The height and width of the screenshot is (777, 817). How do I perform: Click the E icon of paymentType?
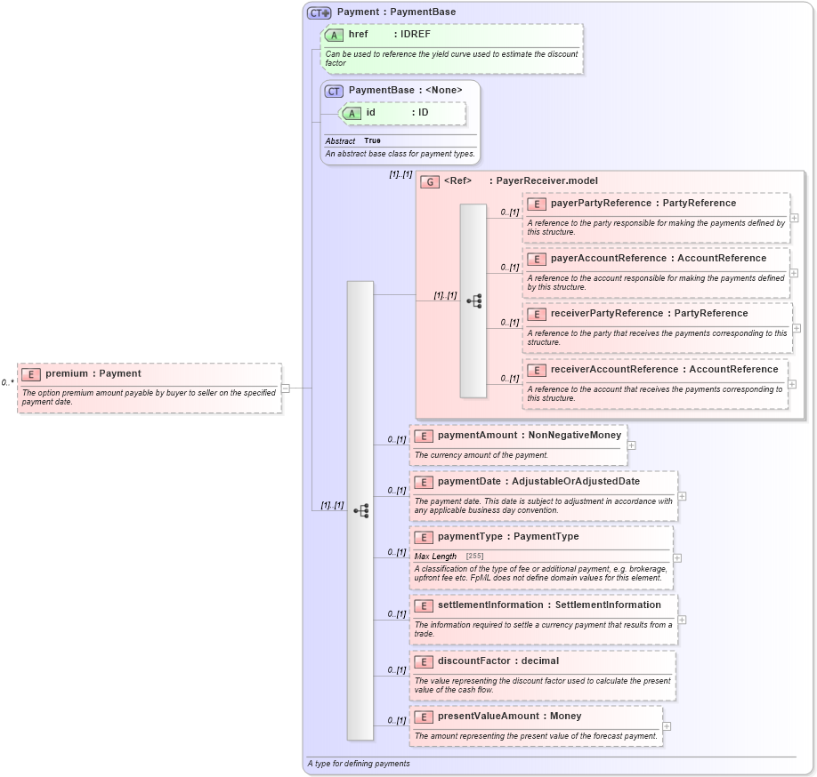(x=424, y=538)
